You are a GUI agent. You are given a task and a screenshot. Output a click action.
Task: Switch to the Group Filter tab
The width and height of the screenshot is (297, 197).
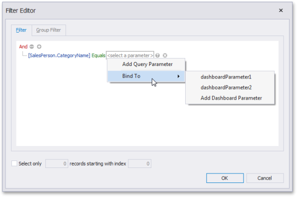48,30
